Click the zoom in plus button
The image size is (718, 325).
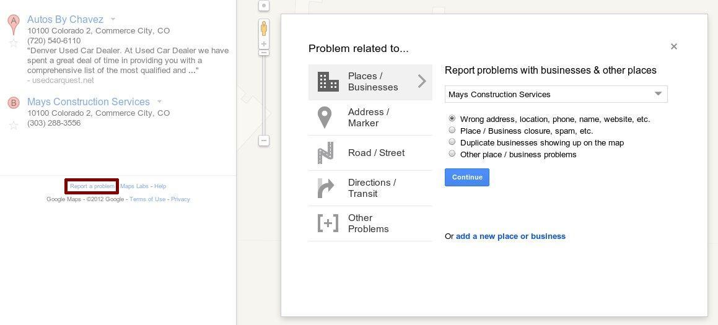[x=264, y=44]
